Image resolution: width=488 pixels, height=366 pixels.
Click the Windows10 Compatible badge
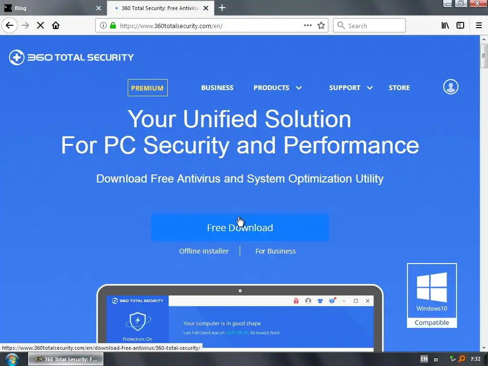click(x=432, y=295)
